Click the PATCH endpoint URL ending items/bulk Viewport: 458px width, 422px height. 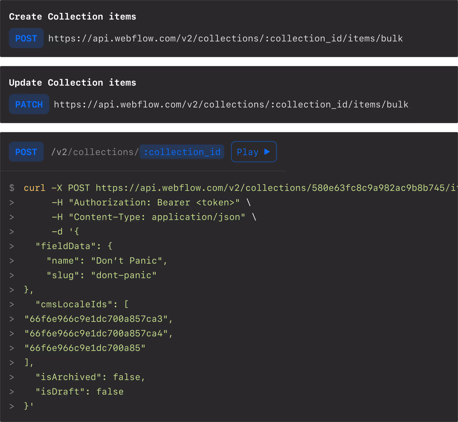click(231, 104)
